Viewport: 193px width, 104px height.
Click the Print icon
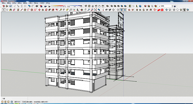tap(37, 6)
